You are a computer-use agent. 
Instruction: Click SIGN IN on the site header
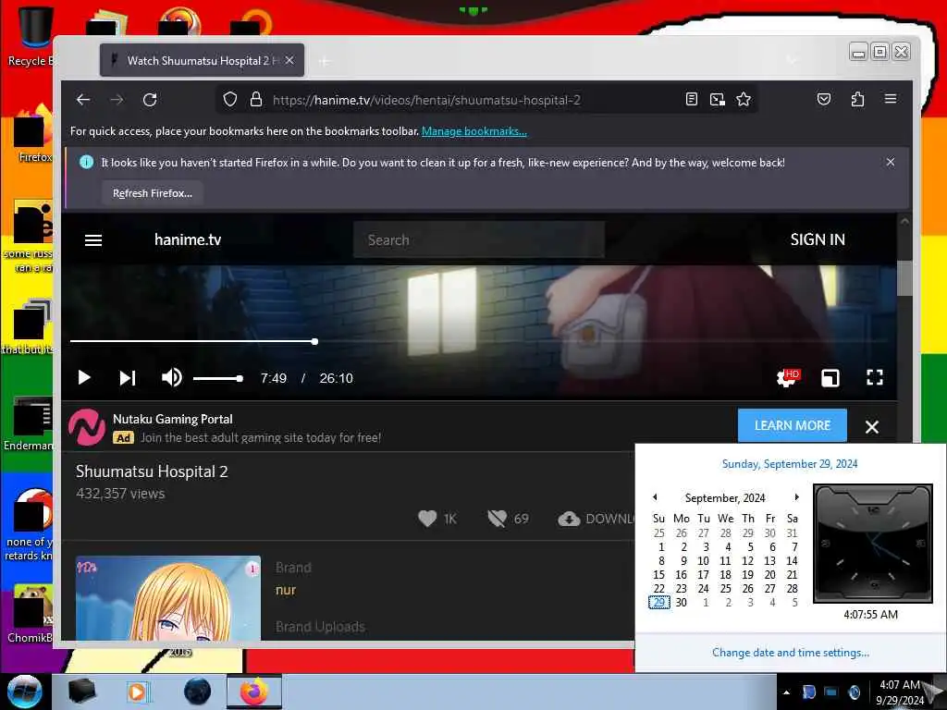click(818, 239)
